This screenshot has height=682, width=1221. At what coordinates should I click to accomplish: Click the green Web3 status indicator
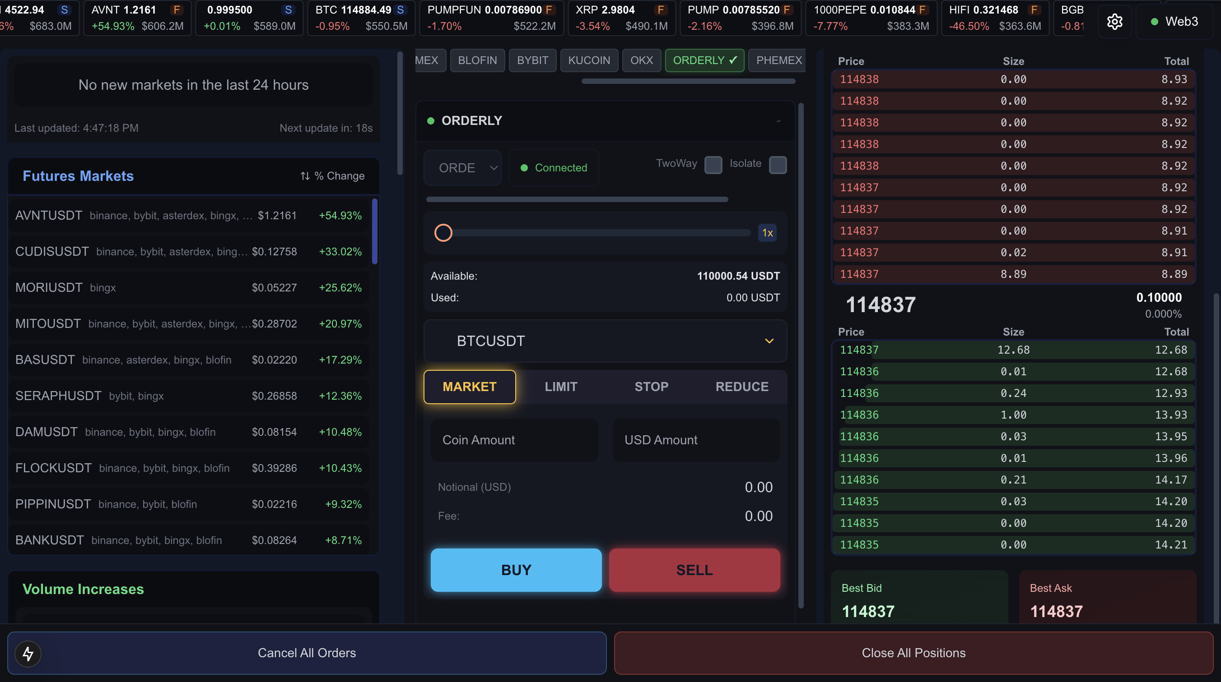coord(1154,21)
